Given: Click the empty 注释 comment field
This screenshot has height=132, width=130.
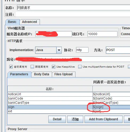Looking at the screenshot, I should (x=73, y=14).
